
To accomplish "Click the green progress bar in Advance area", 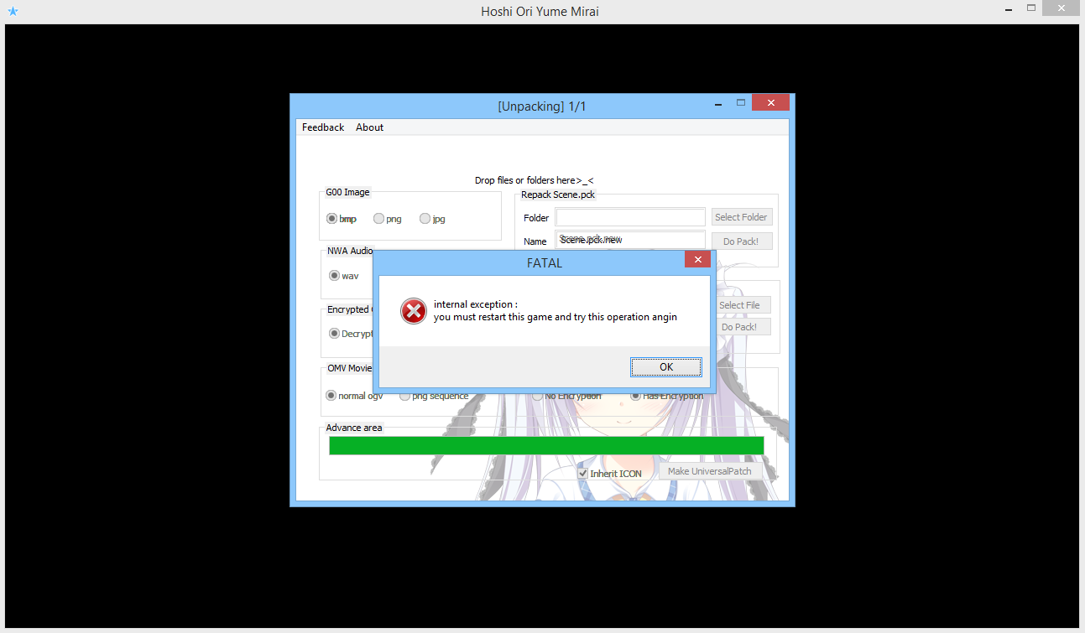I will [x=546, y=445].
